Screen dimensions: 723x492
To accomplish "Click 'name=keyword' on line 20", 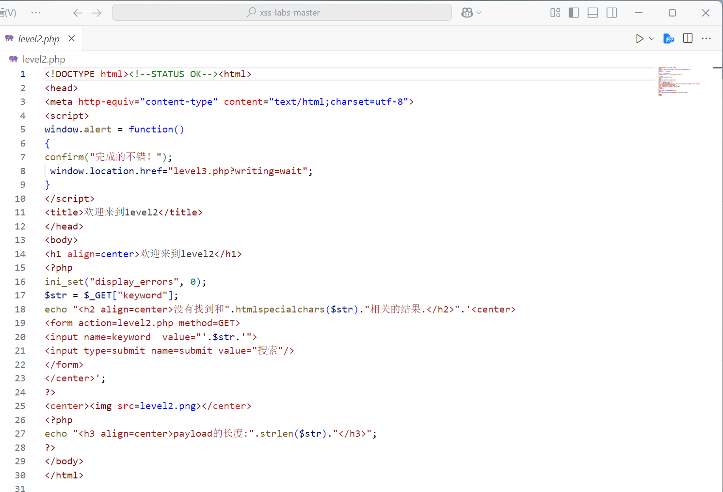I will pos(117,337).
